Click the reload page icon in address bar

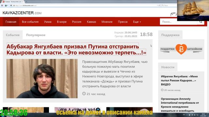(x=159, y=6)
